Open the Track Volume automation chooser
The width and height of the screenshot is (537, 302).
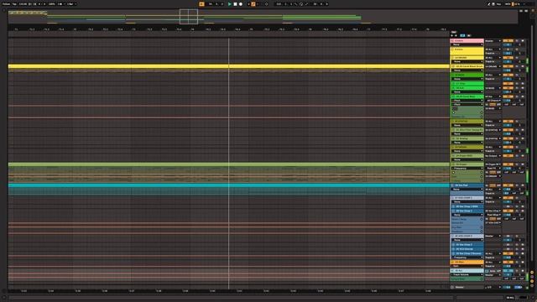pos(467,274)
